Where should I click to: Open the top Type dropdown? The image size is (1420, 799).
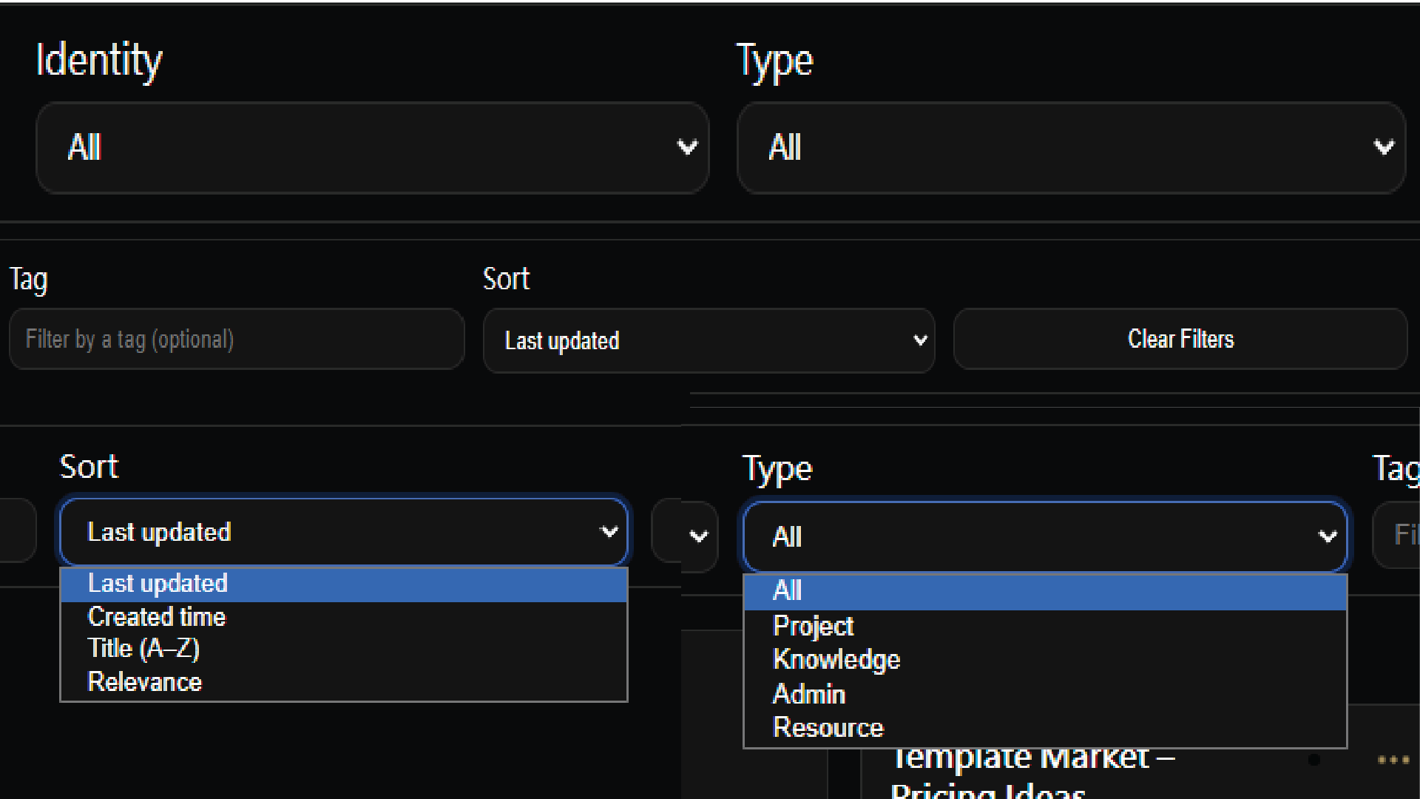click(x=1070, y=148)
